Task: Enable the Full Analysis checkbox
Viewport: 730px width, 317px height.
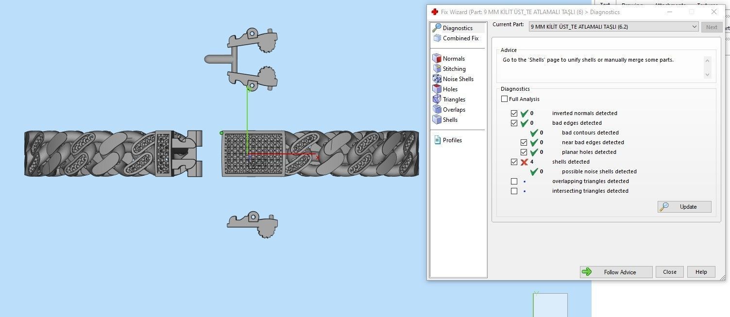Action: (x=505, y=99)
